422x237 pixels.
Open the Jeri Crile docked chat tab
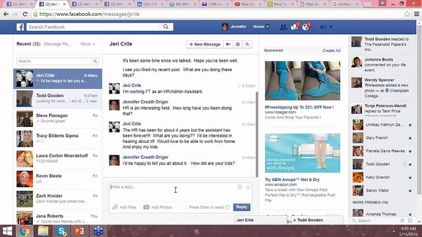tap(260, 220)
